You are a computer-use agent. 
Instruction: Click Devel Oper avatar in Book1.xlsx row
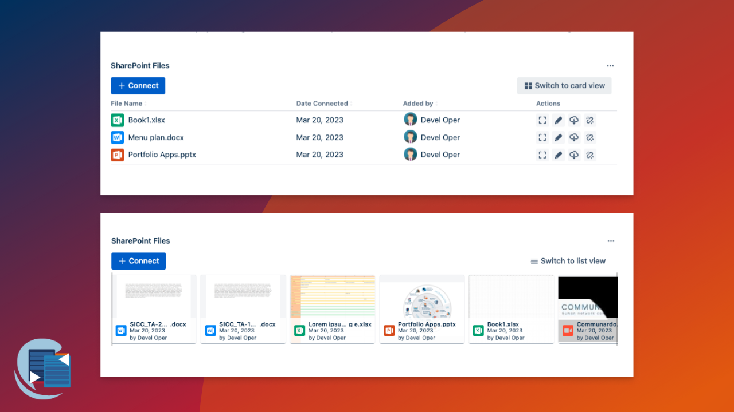click(410, 120)
